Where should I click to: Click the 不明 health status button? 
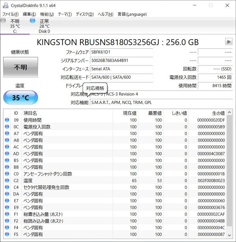[x=20, y=67]
